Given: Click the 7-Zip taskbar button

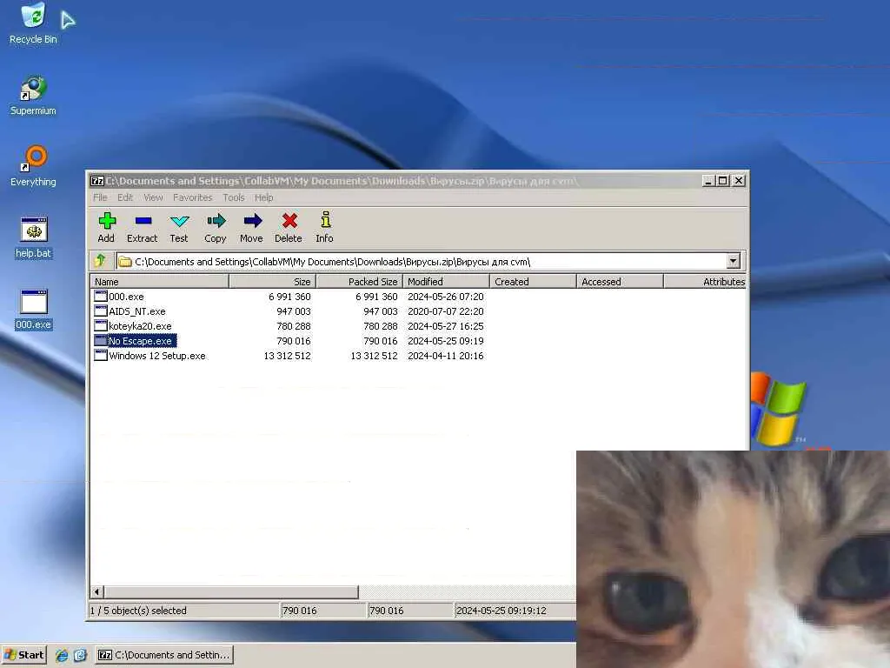Looking at the screenshot, I should (x=164, y=655).
